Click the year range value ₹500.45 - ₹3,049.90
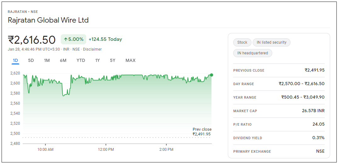 (x=303, y=97)
